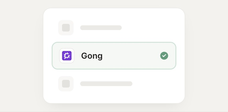Screen dimensions: 228x112
Task: Click the inner gray square of the bottom placeholder
Action: pos(66,84)
